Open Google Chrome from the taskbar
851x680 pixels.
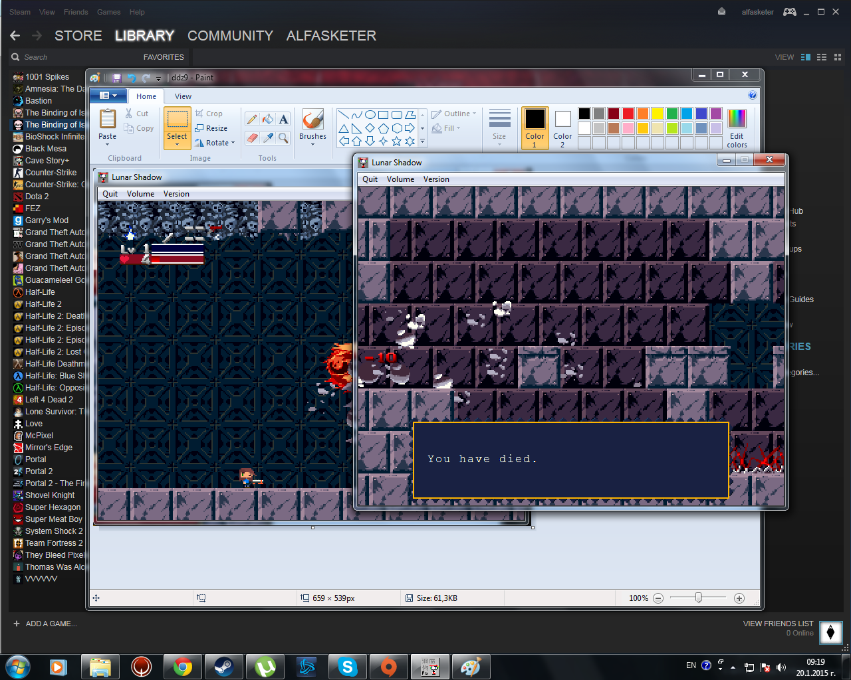[183, 667]
